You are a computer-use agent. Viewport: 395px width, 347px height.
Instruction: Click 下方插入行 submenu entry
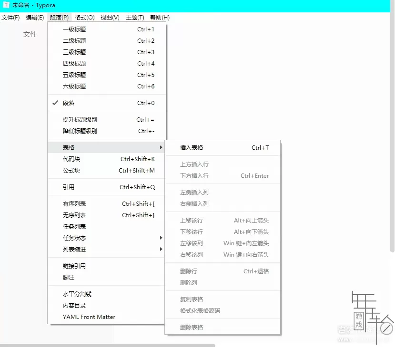coord(223,175)
